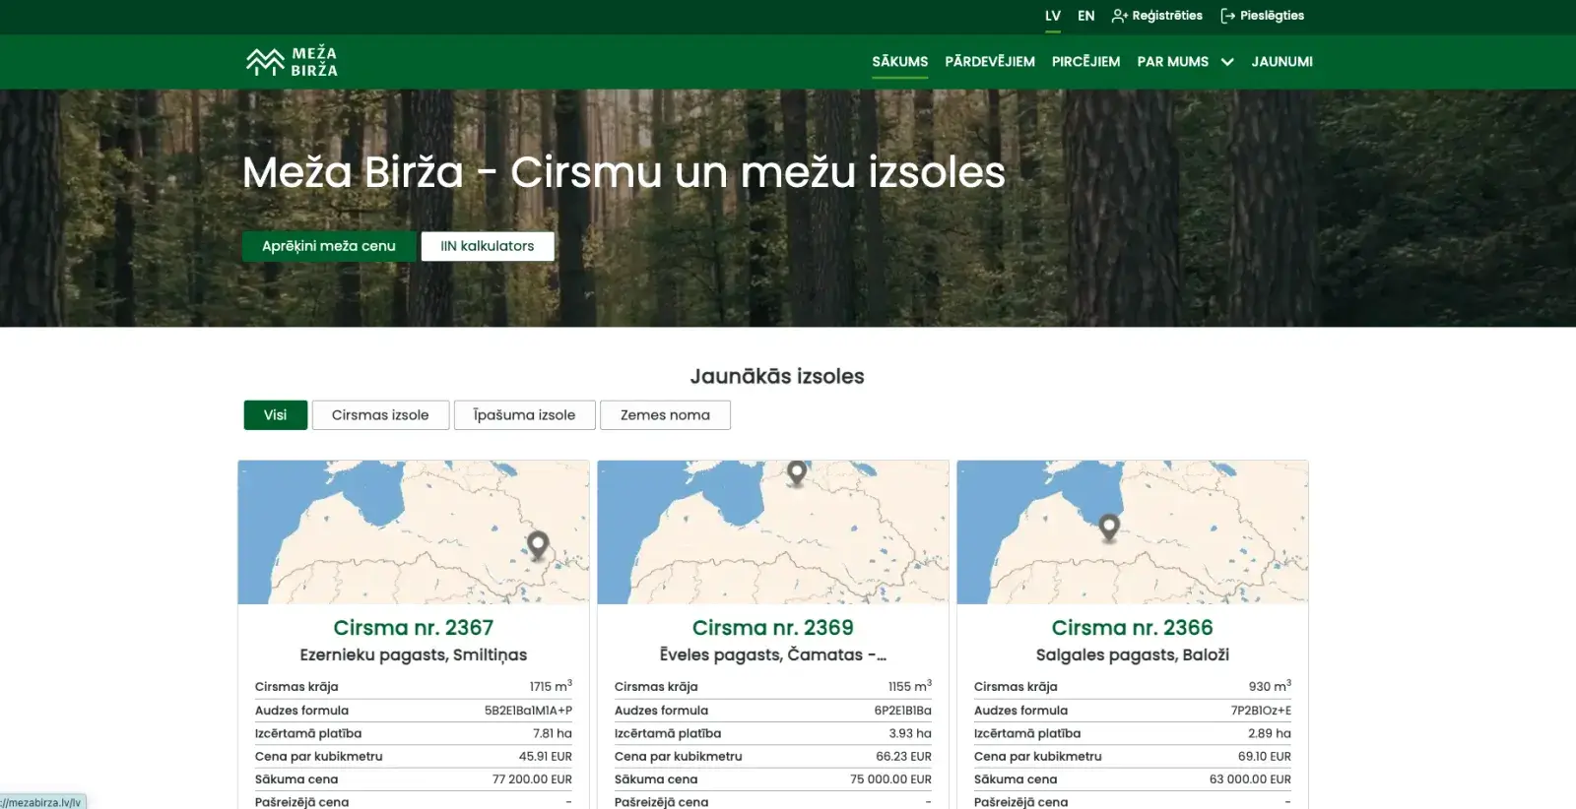
Task: Click the Meža Birža logo
Action: click(292, 62)
